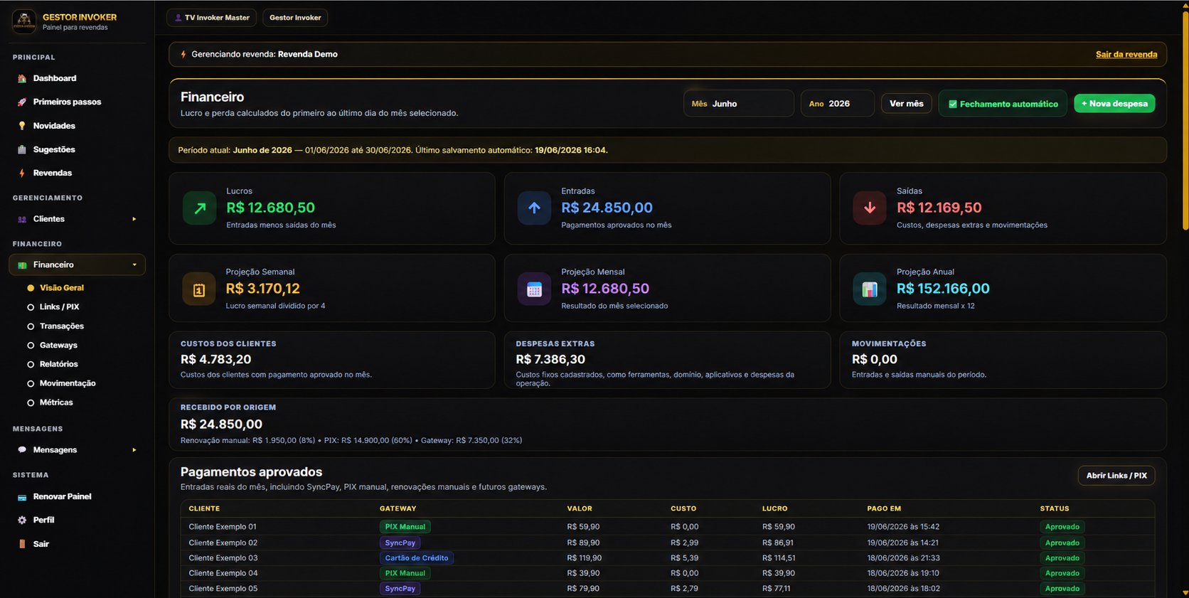Click the Cartão de Crédito gateway badge

(417, 558)
